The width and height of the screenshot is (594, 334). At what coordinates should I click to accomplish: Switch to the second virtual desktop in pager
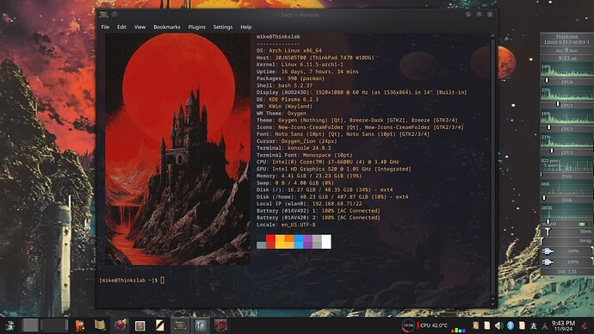tap(54, 325)
